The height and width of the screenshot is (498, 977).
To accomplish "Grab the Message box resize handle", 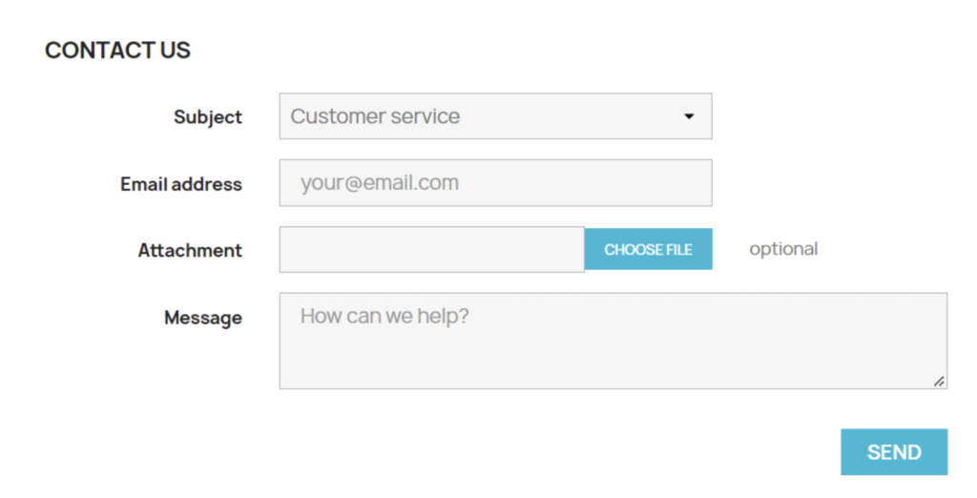I will tap(939, 381).
